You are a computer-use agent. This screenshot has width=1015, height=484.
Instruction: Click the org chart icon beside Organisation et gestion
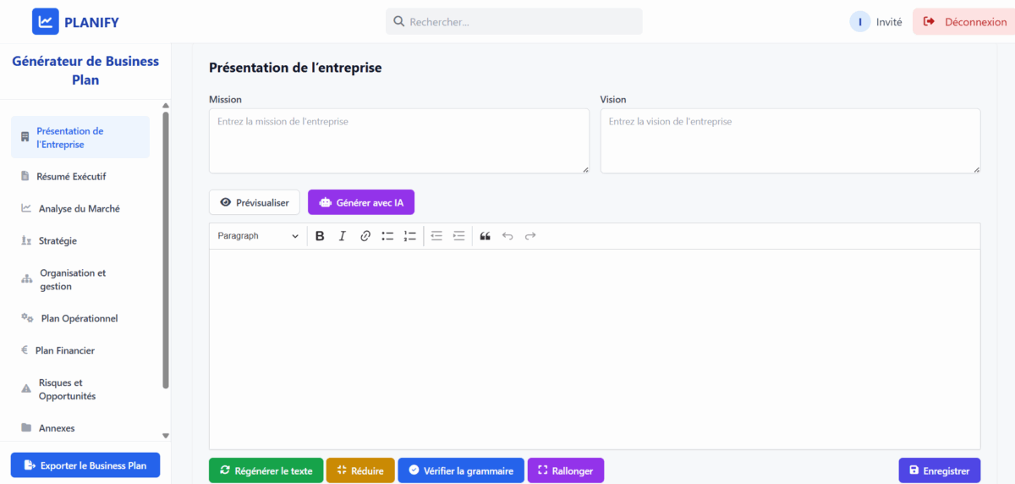tap(26, 279)
